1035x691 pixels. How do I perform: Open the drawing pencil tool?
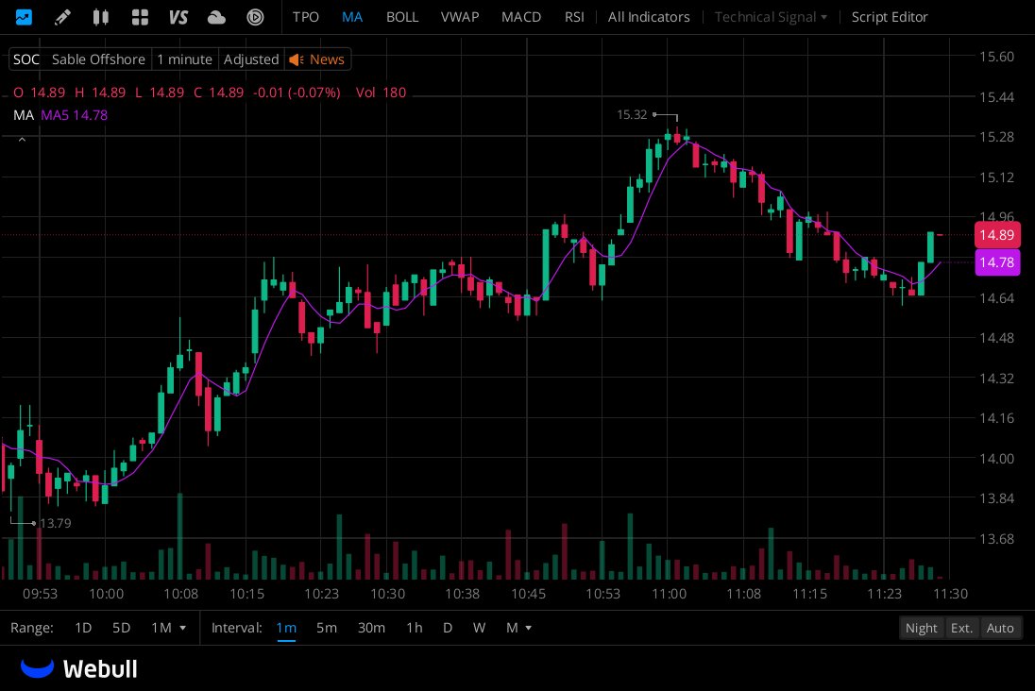pos(62,16)
